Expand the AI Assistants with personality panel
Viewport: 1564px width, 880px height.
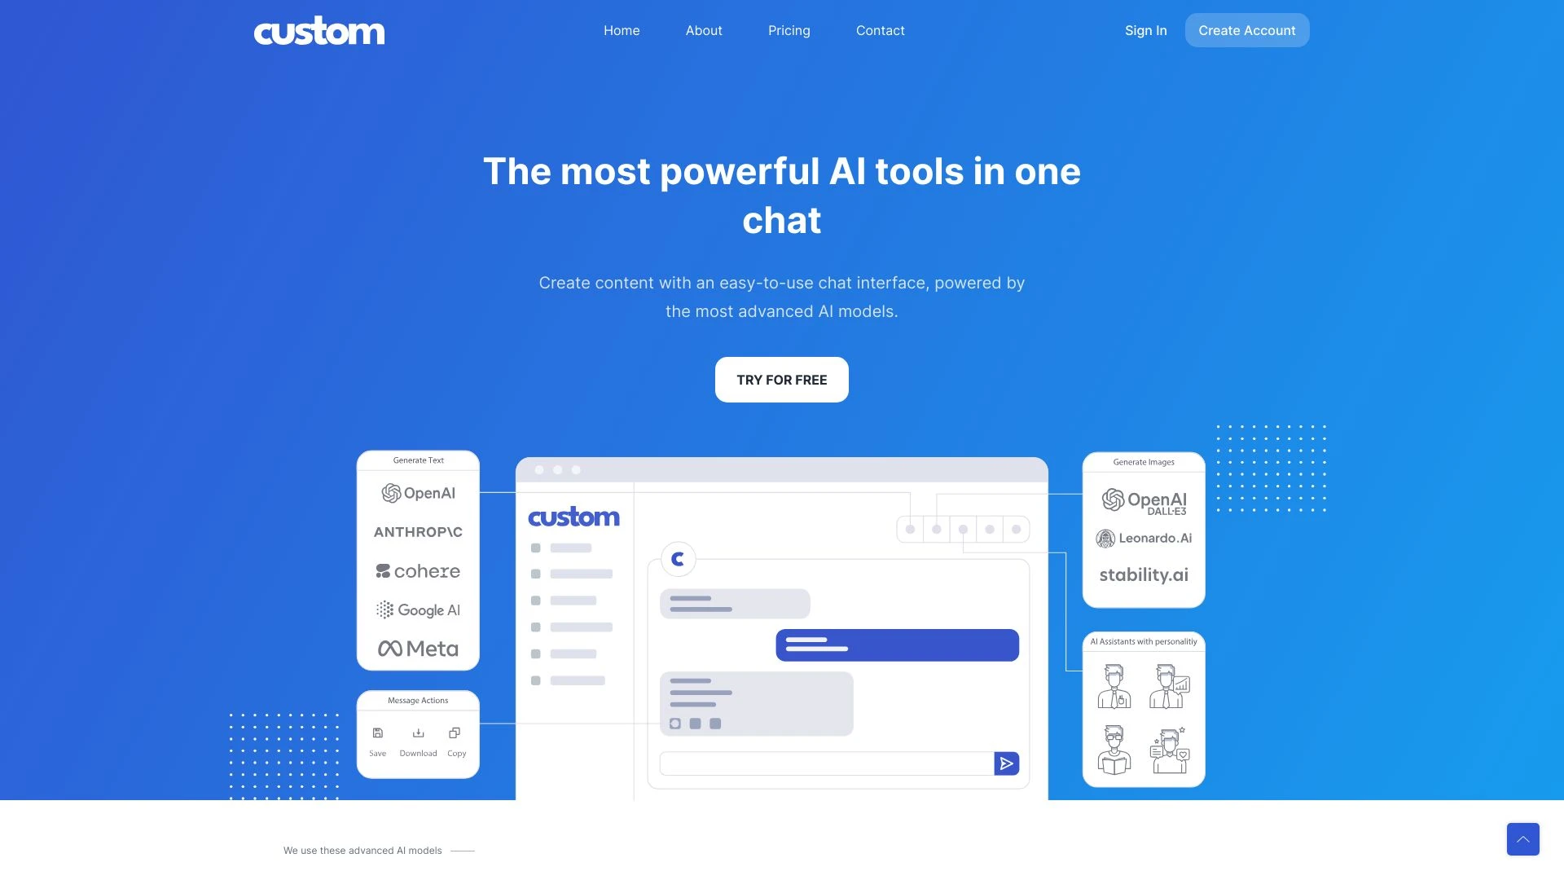(x=1144, y=640)
